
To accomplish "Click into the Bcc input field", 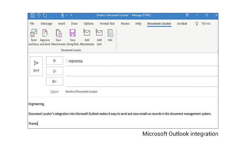I will pyautogui.click(x=142, y=82).
